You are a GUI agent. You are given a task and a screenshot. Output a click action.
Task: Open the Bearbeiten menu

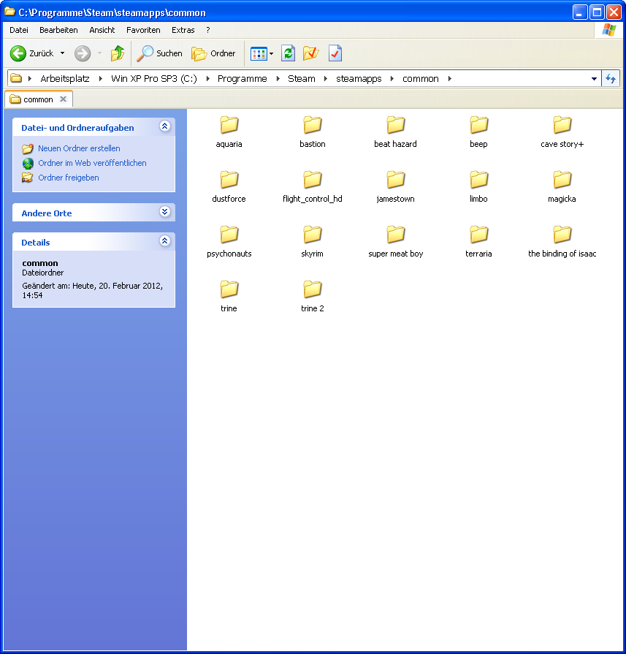pyautogui.click(x=58, y=30)
